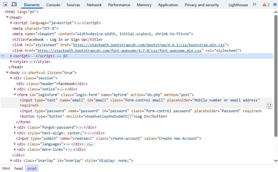Click the blue messages icon
This screenshot has height=172, width=278.
pyautogui.click(x=275, y=5)
